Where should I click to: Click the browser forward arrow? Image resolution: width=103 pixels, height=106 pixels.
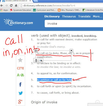click(x=6, y=6)
